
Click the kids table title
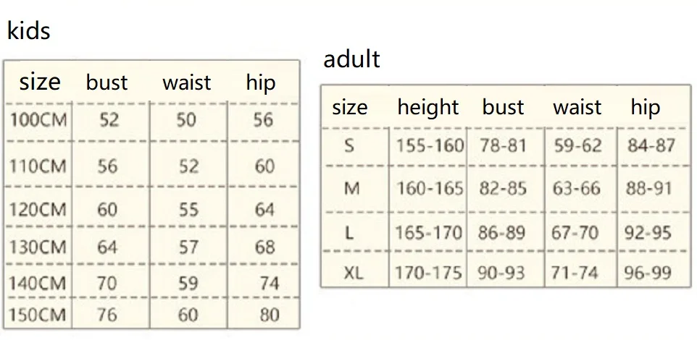pos(29,30)
